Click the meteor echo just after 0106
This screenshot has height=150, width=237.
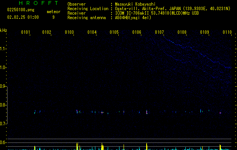pos(147,112)
